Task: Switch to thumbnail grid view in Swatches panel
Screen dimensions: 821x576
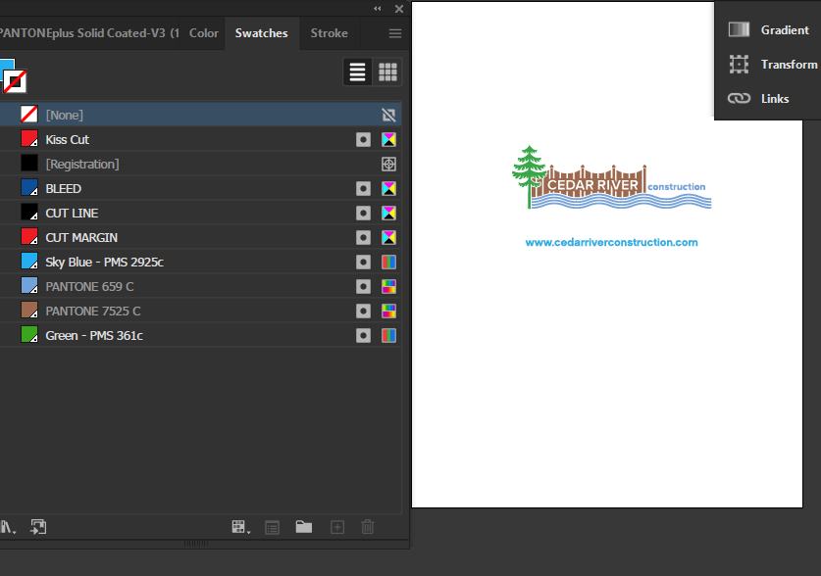Action: (x=388, y=72)
